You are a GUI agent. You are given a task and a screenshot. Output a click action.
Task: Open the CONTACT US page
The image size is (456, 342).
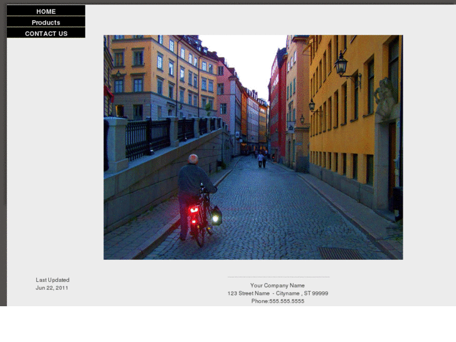pos(46,33)
